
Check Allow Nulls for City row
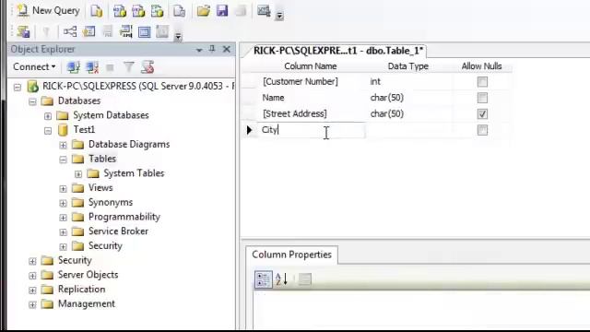(x=482, y=130)
